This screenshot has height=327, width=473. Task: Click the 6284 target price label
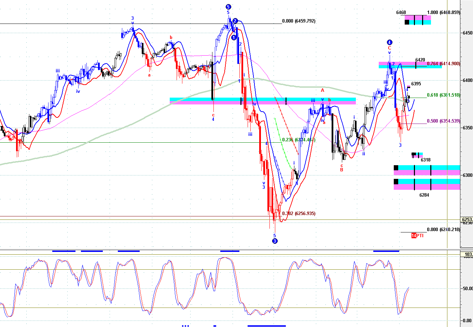pyautogui.click(x=424, y=195)
